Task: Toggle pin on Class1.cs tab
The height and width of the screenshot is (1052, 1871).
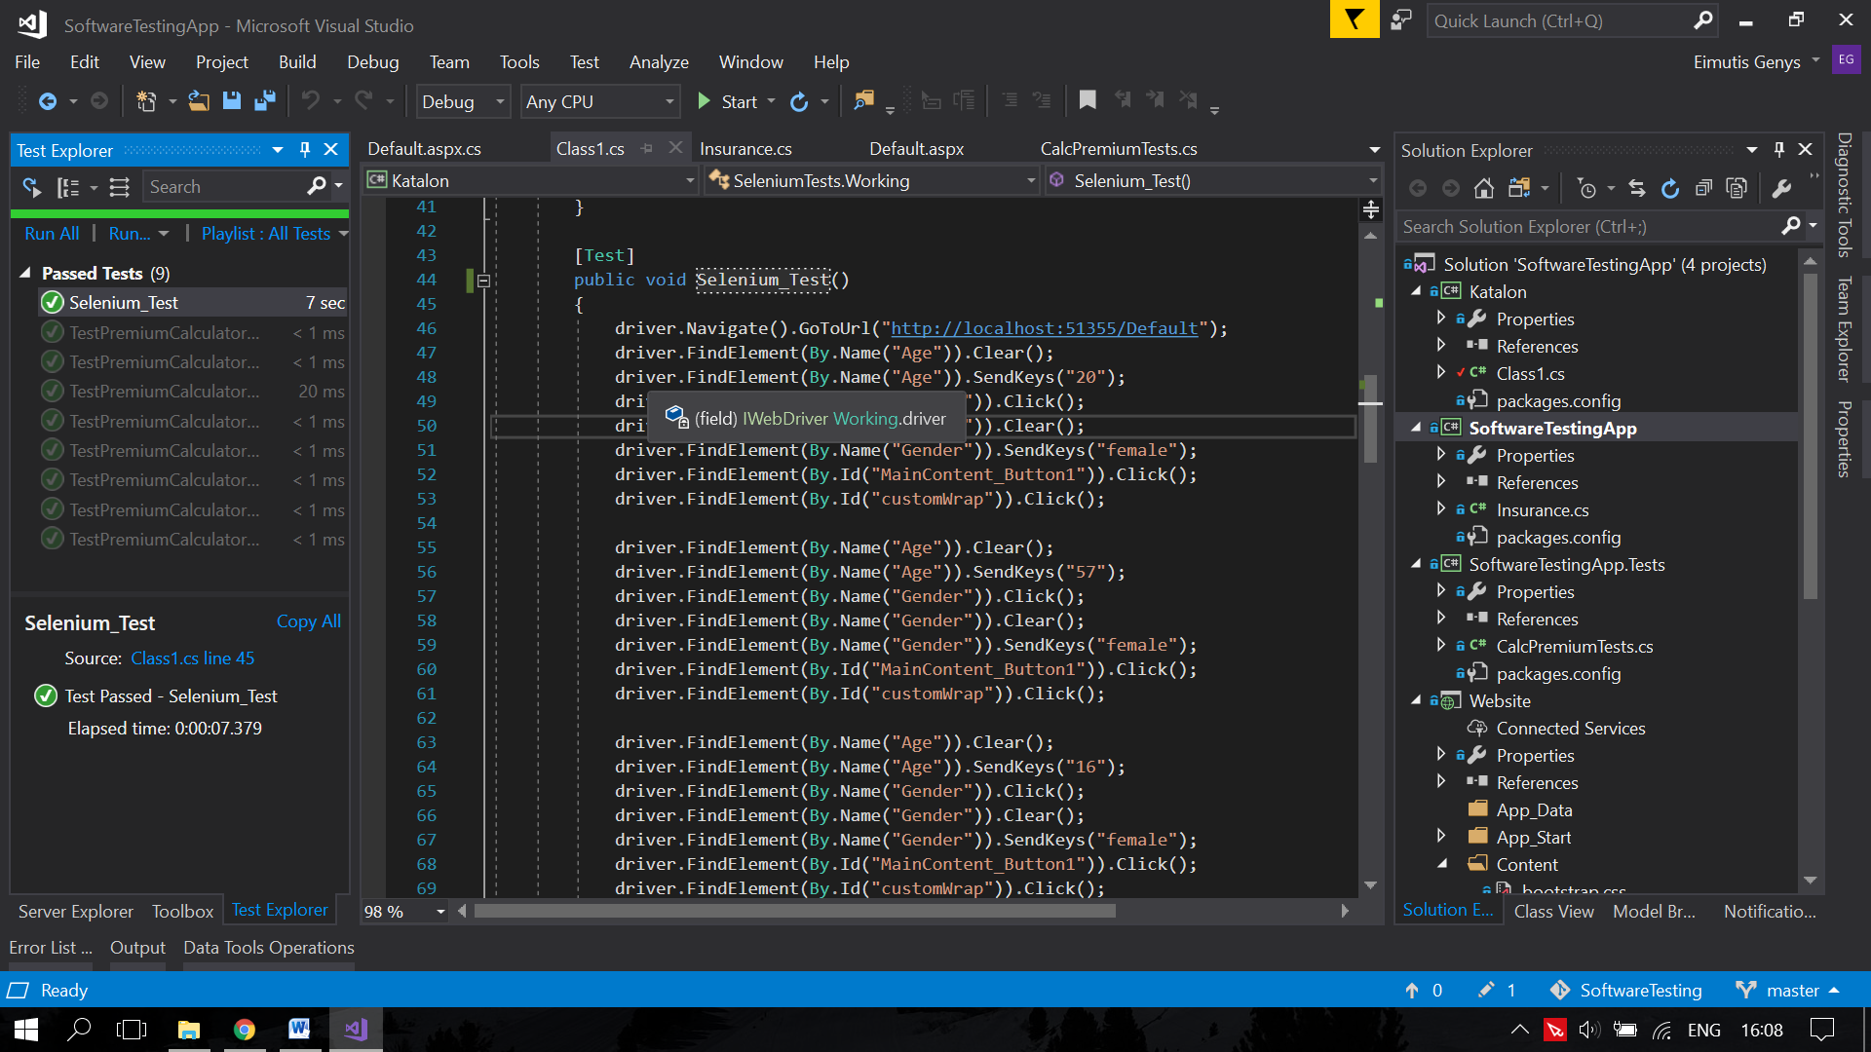Action: [x=647, y=149]
